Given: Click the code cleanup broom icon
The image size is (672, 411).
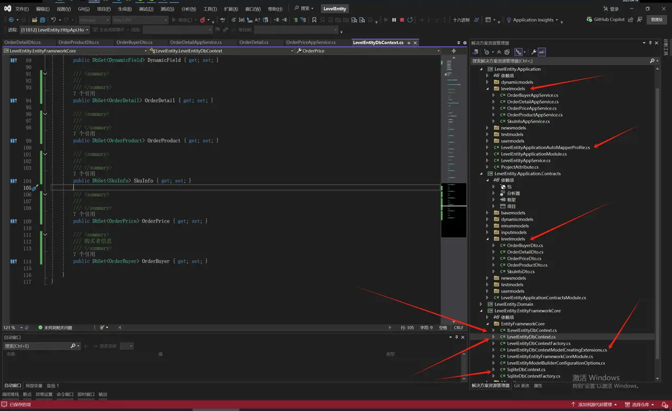Looking at the screenshot, I should coord(103,328).
